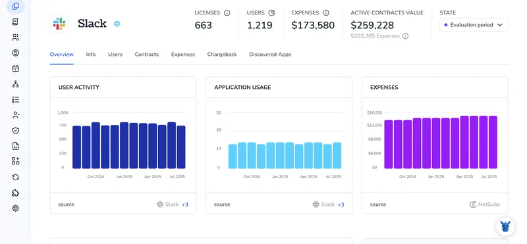
Task: Click the info icon beside $103,305 Expenses
Action: (x=405, y=36)
